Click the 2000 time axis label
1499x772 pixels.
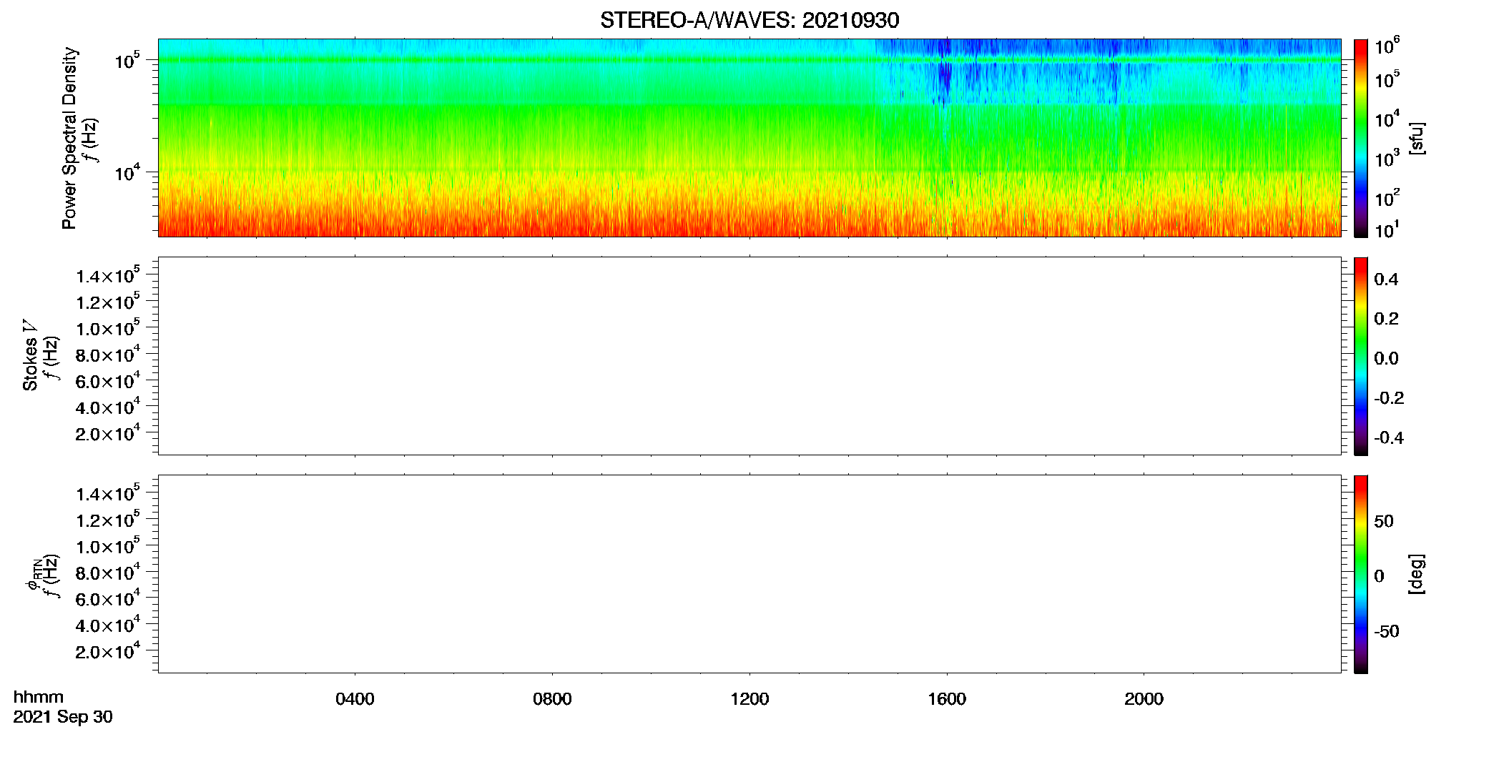coord(1144,699)
